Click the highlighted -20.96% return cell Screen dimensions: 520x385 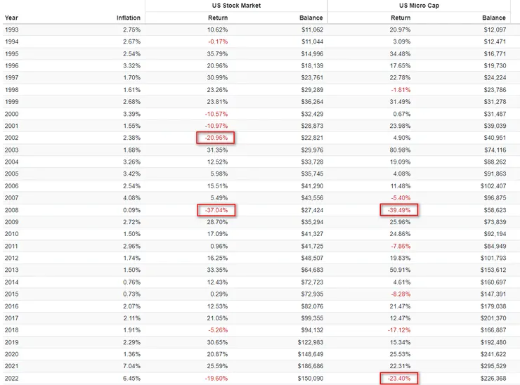point(216,138)
